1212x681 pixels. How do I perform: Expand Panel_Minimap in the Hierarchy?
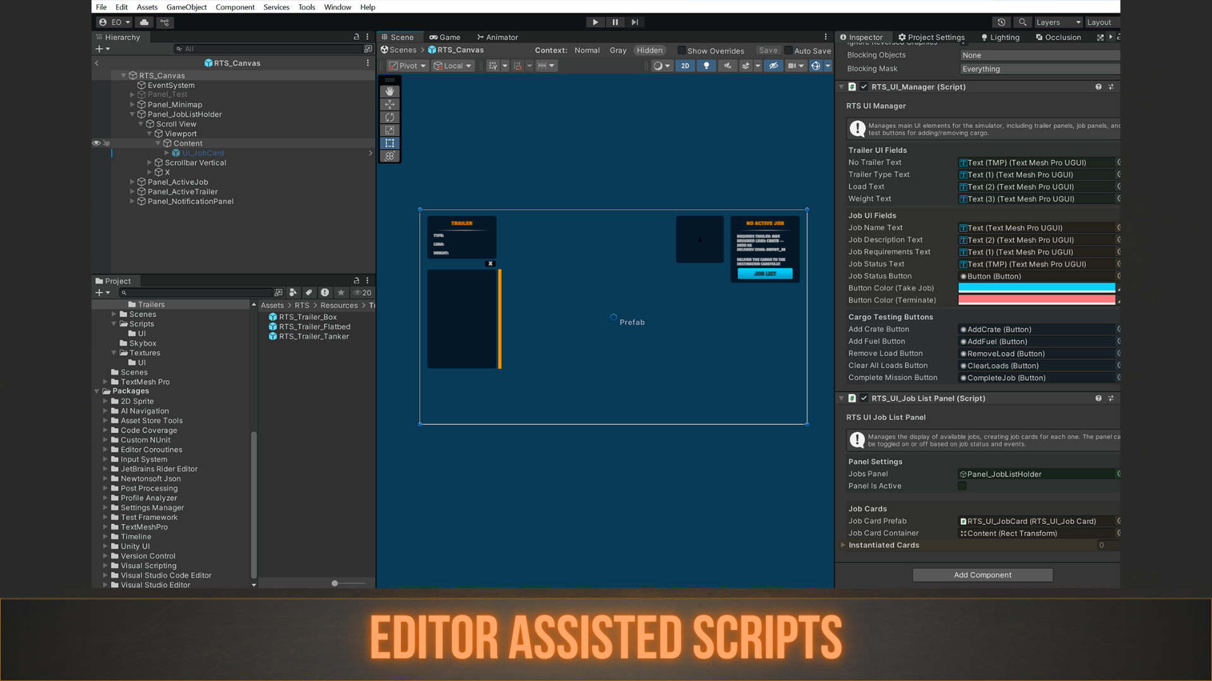click(133, 105)
